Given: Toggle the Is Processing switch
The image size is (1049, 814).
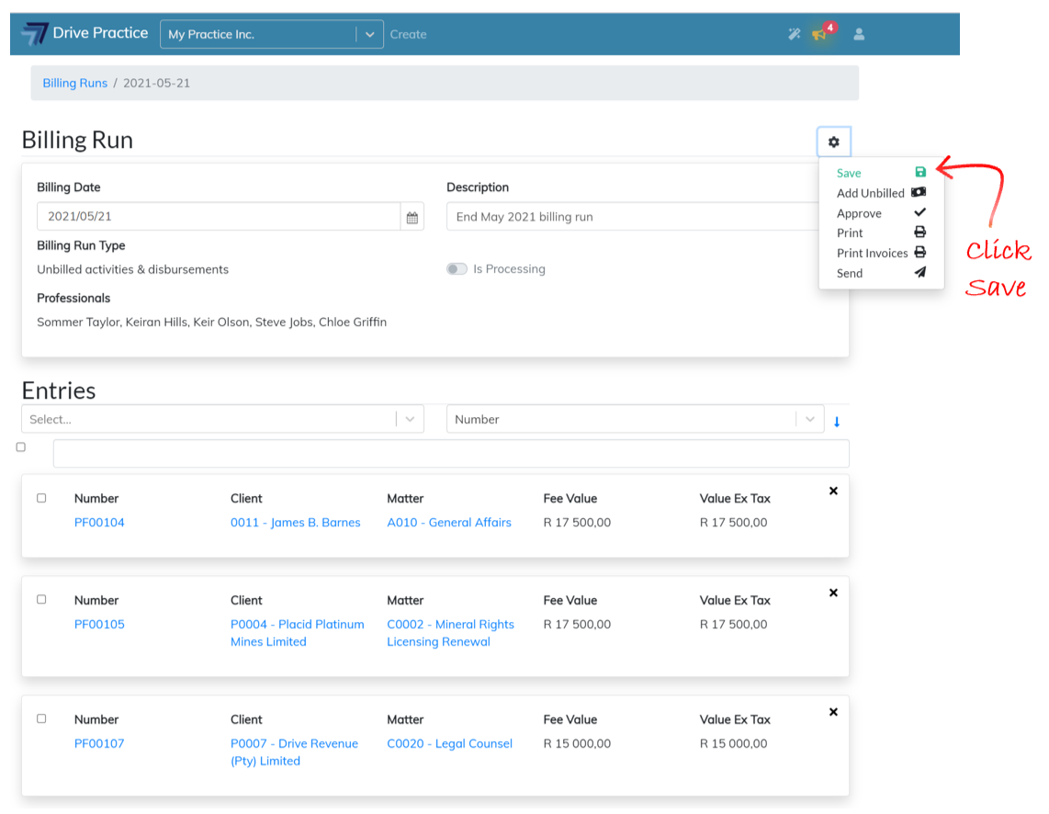Looking at the screenshot, I should point(457,269).
